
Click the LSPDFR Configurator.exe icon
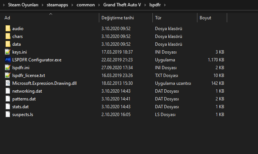8,60
